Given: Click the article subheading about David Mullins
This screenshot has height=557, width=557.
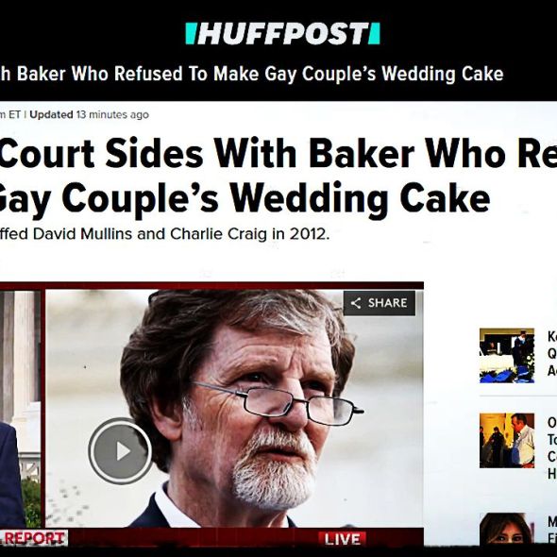Looking at the screenshot, I should coord(165,234).
